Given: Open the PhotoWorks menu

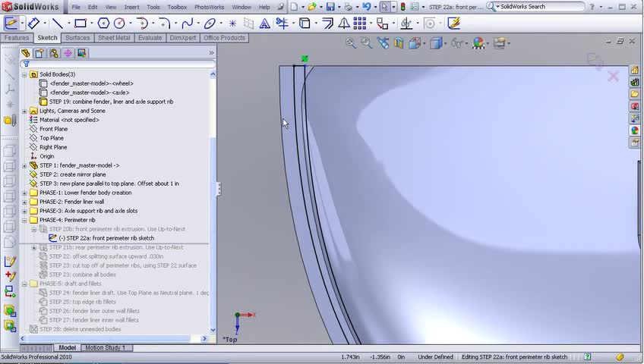Looking at the screenshot, I should 209,7.
